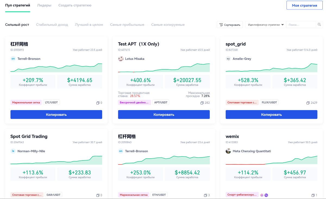Click the ETH/USDT pair tag

tap(159, 195)
